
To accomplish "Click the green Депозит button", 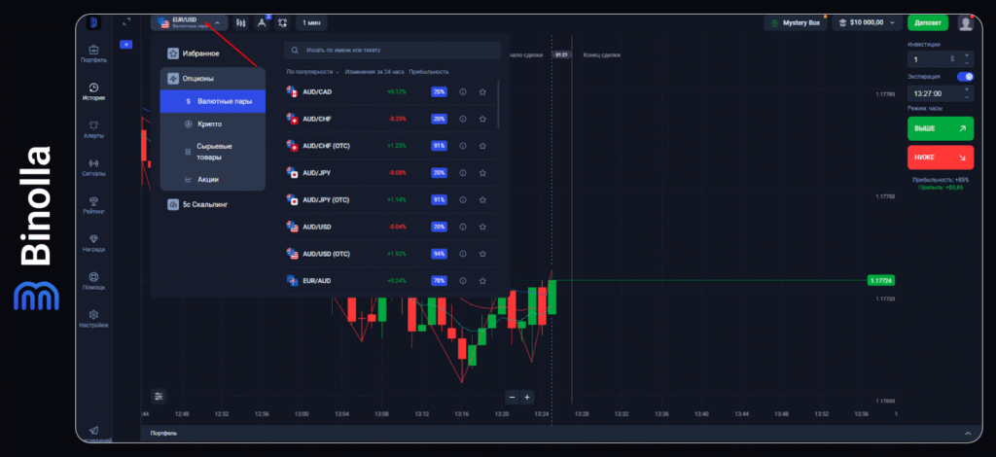I will coord(927,22).
